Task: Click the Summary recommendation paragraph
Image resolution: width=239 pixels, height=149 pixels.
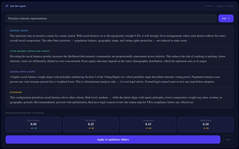Action: pos(116,100)
